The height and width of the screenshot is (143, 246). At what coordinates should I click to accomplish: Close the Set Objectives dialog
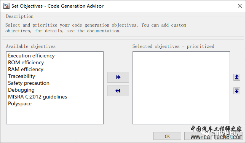(240, 6)
